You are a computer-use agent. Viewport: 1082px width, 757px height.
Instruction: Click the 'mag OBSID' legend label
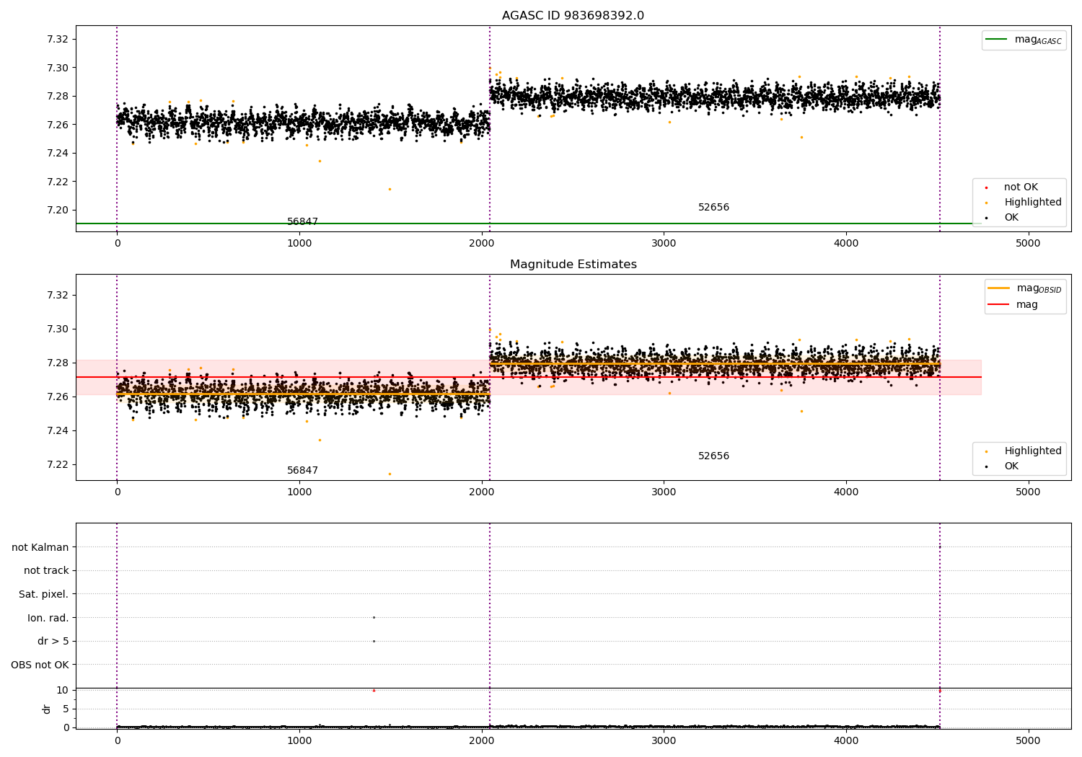1039,288
